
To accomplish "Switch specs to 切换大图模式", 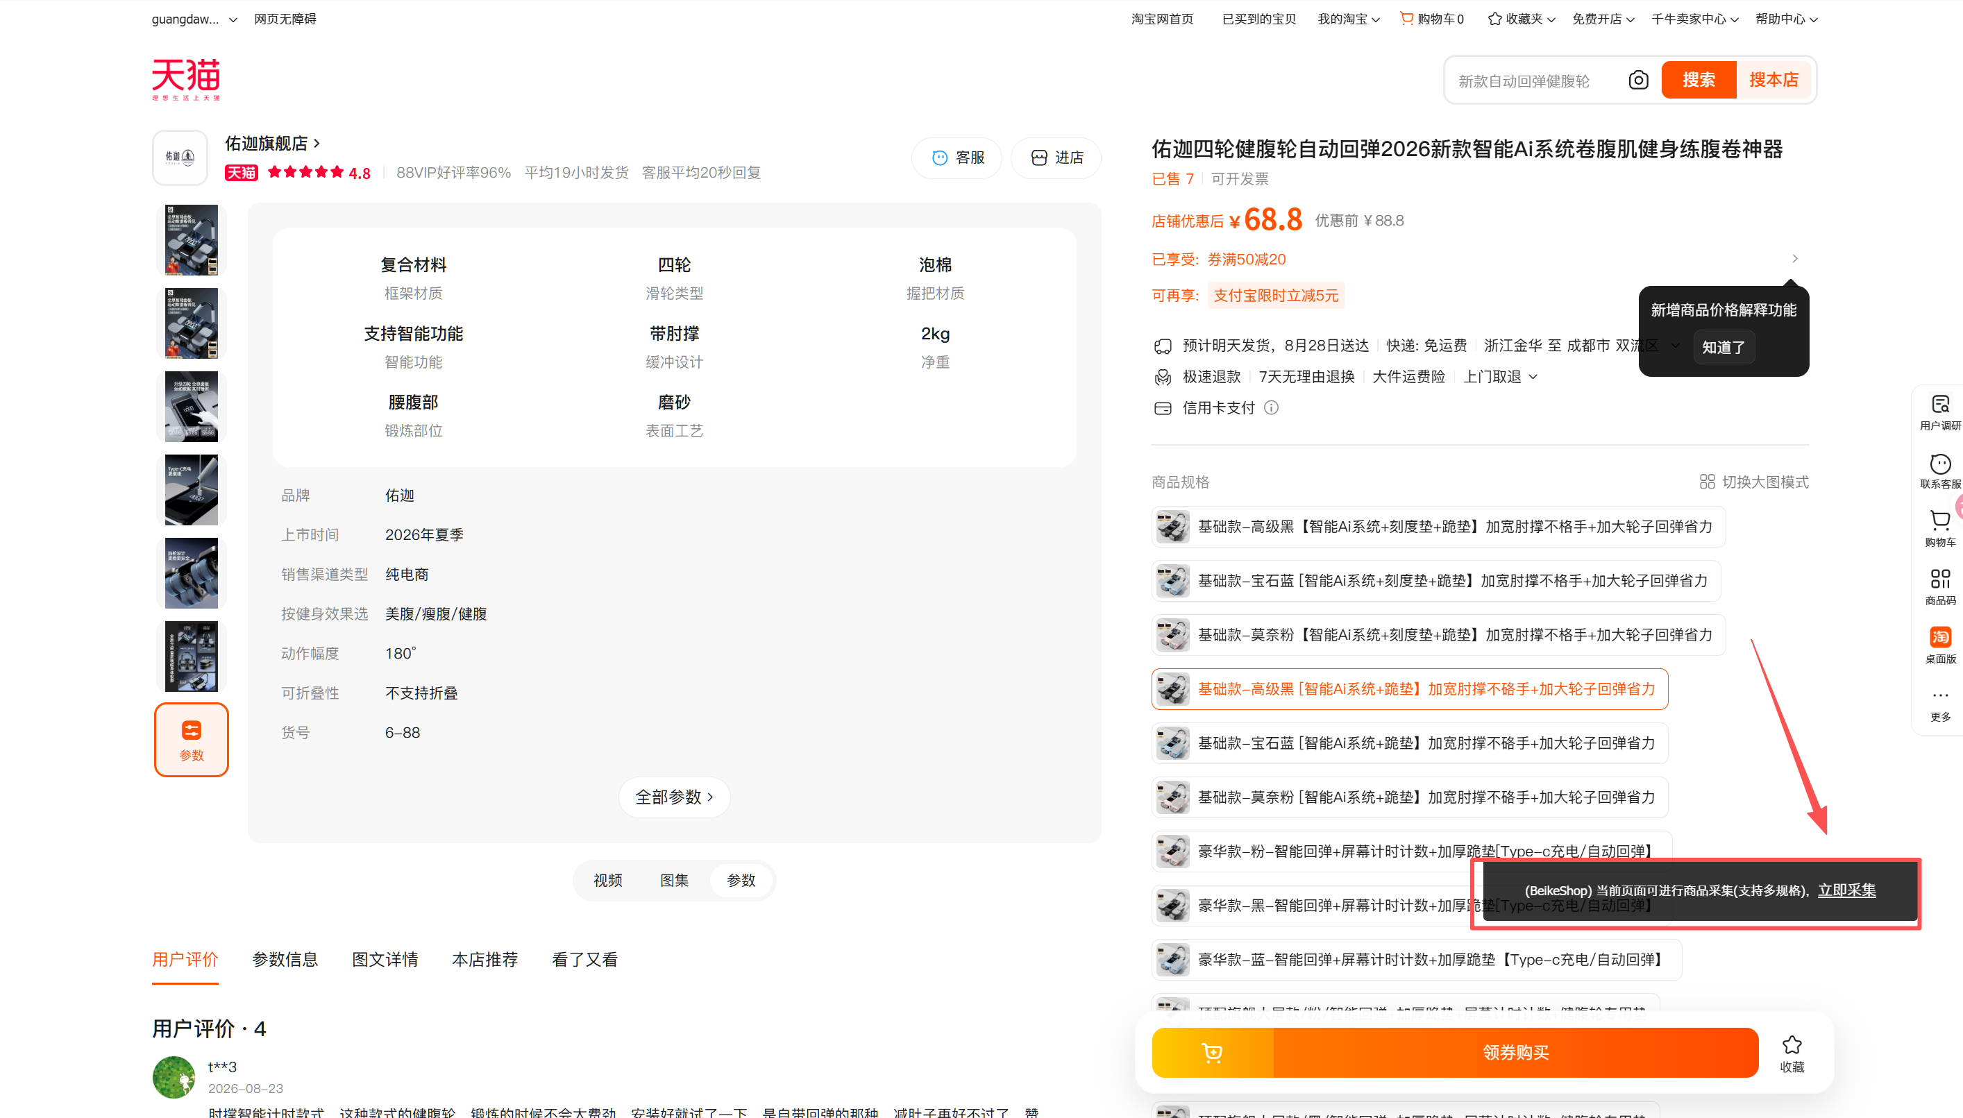I will [1754, 482].
